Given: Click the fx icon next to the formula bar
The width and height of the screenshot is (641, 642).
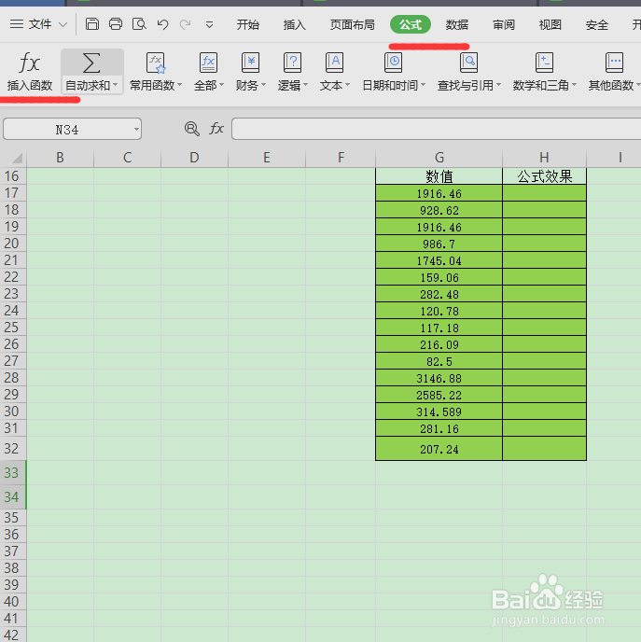Looking at the screenshot, I should (216, 129).
